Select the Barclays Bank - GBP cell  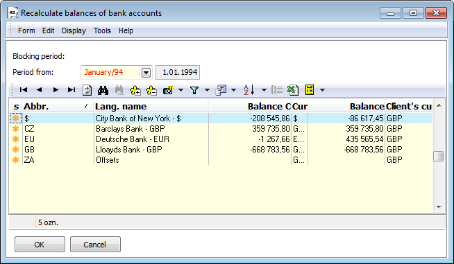click(x=151, y=129)
